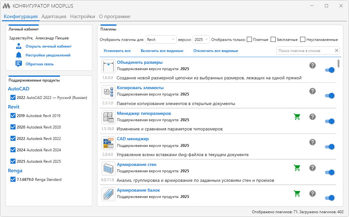This screenshot has height=217, width=349.
Task: Click Отключить все видимые link
Action: (x=216, y=51)
